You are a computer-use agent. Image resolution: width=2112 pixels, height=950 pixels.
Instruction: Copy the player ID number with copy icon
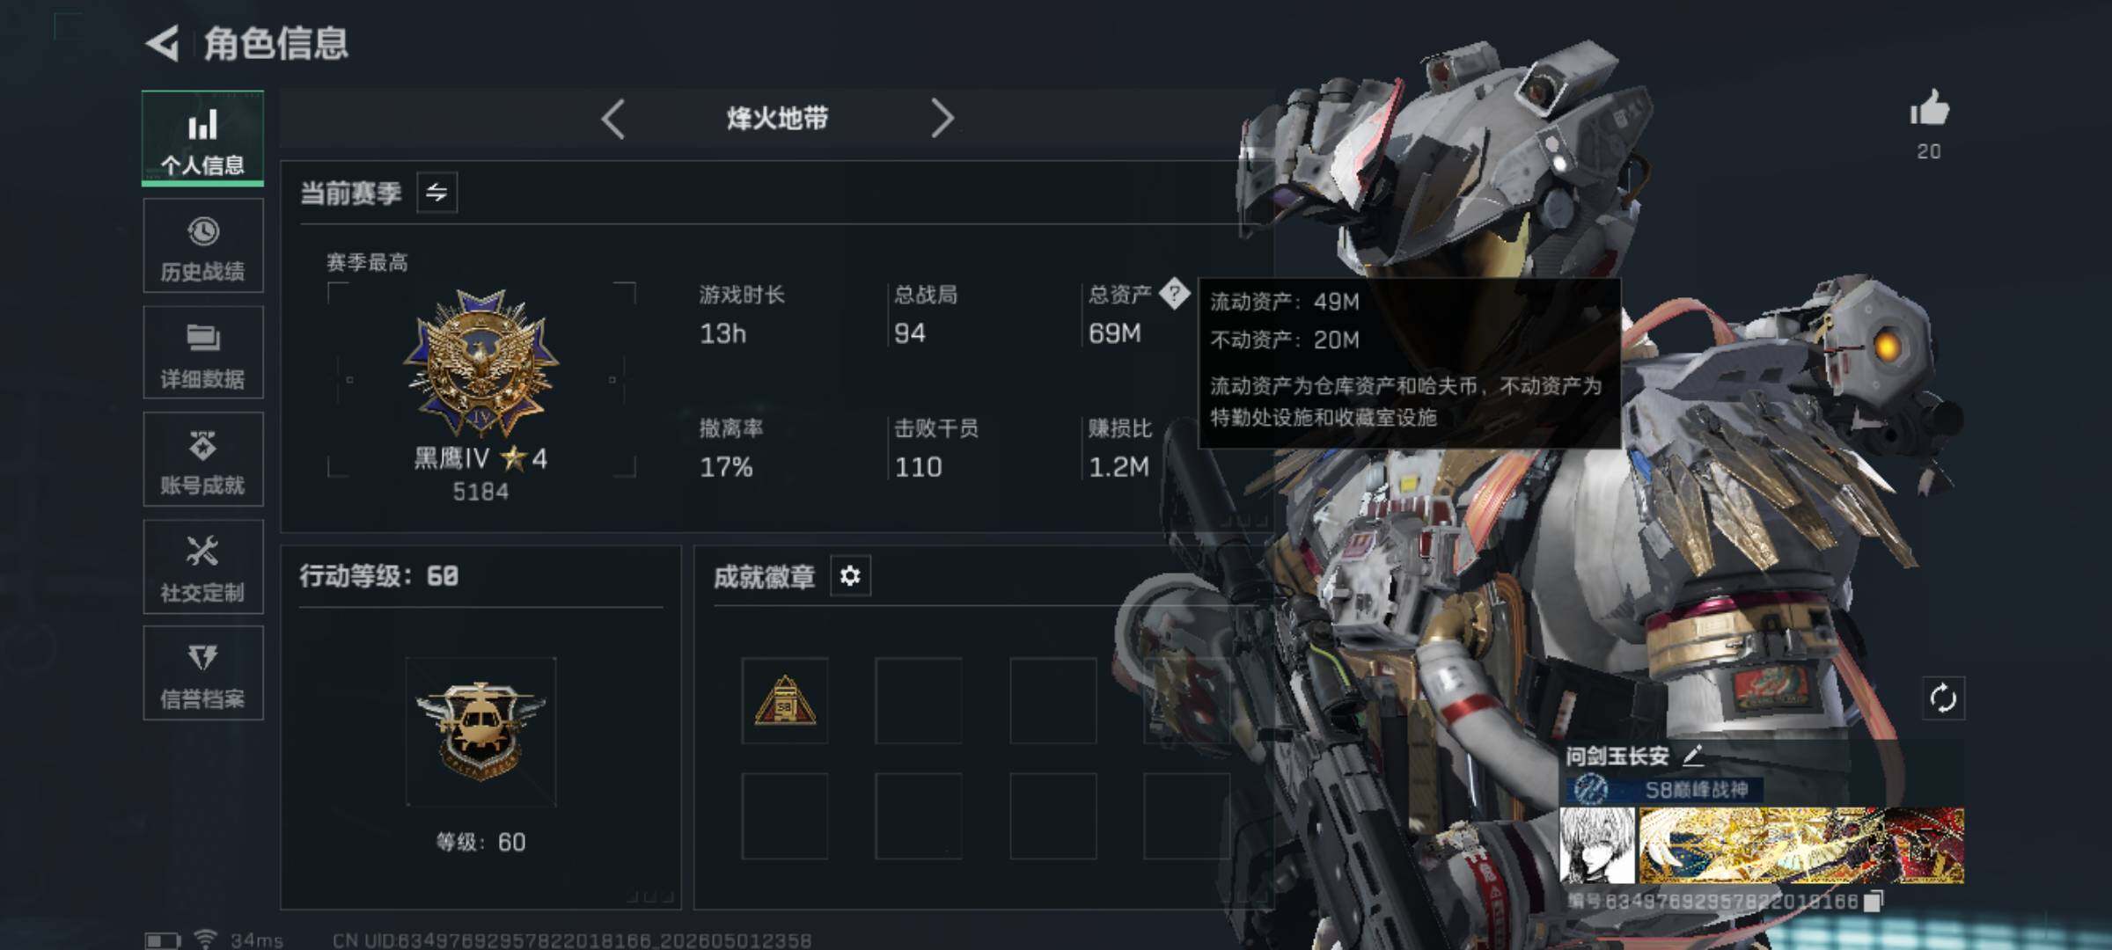click(x=1874, y=901)
